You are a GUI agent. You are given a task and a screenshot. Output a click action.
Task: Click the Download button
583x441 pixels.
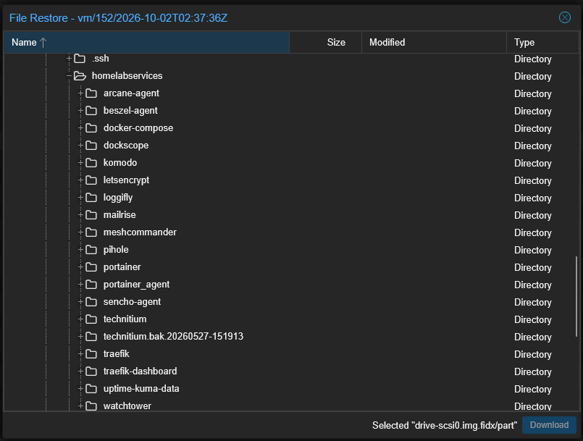[549, 425]
